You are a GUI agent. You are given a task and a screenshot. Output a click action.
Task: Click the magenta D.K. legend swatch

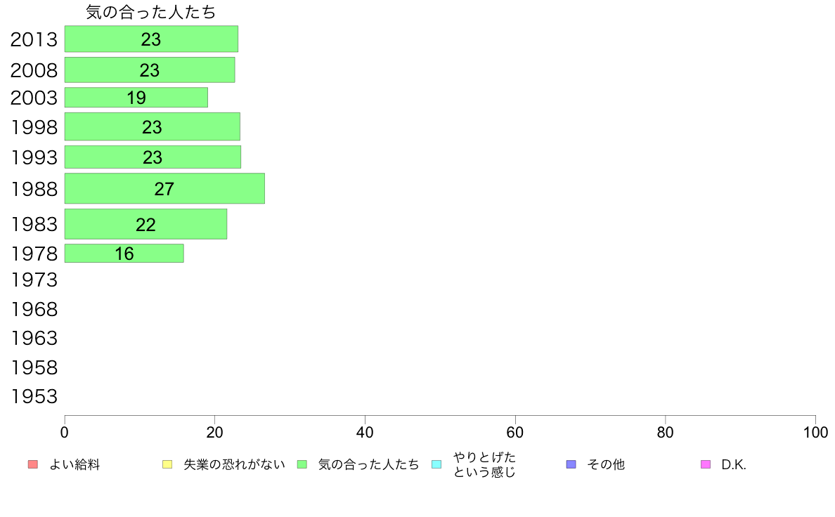point(706,464)
